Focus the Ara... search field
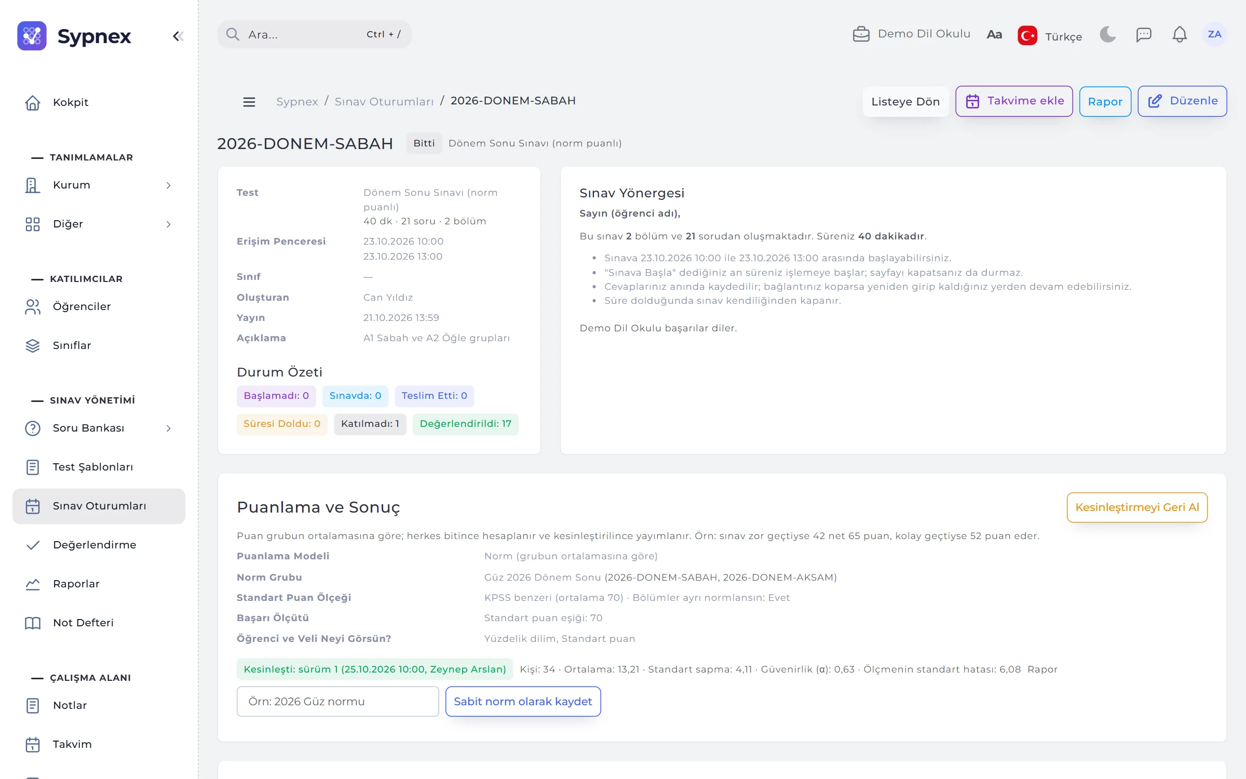 click(x=315, y=34)
